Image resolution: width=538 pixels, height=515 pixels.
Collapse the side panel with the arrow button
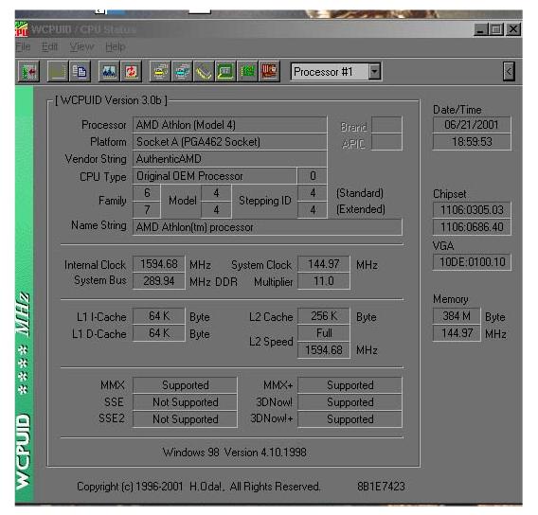pos(510,72)
